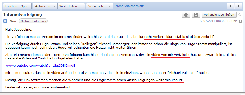Viewport: 245px width, 95px height.
Task: Click Vollansicht schließen button
Action: coord(219,15)
